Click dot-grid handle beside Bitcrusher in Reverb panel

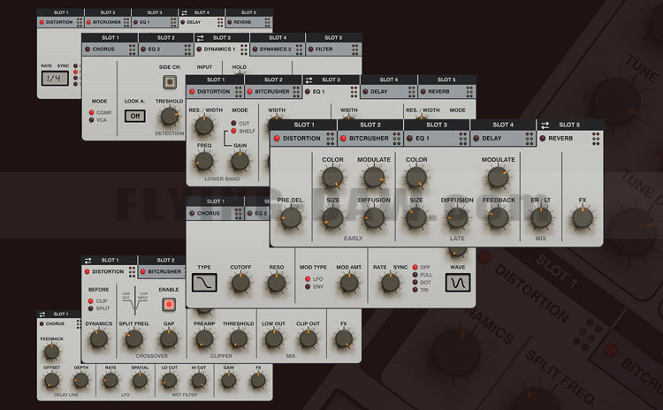click(x=397, y=138)
